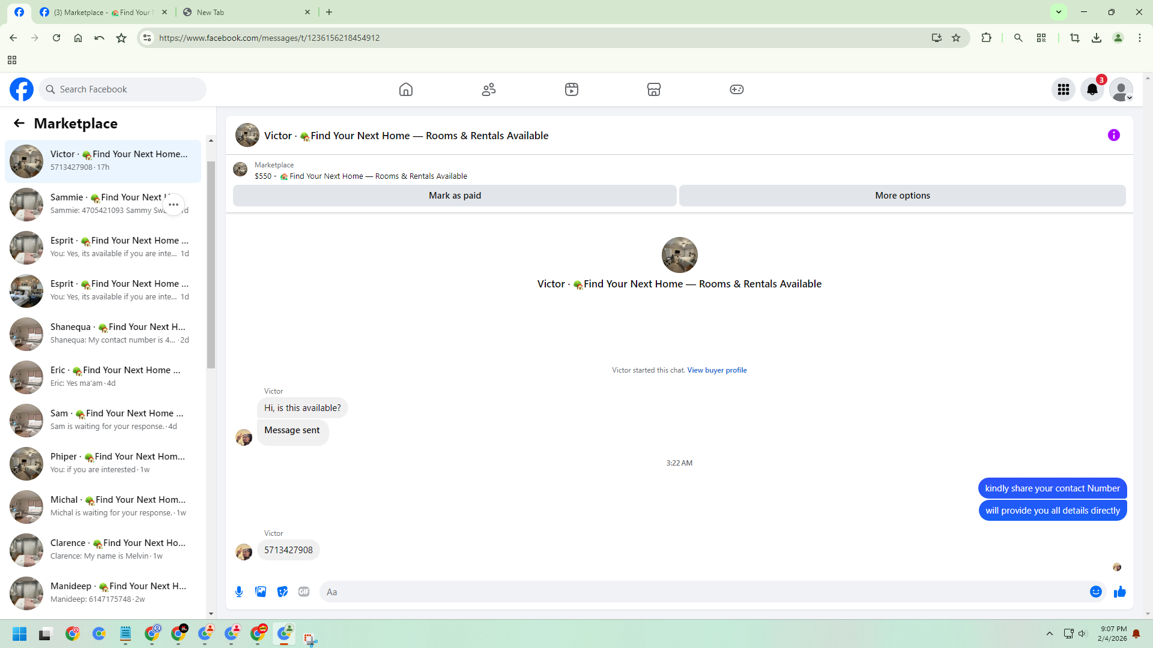This screenshot has width=1153, height=648.
Task: Open the GIF picker
Action: [304, 592]
